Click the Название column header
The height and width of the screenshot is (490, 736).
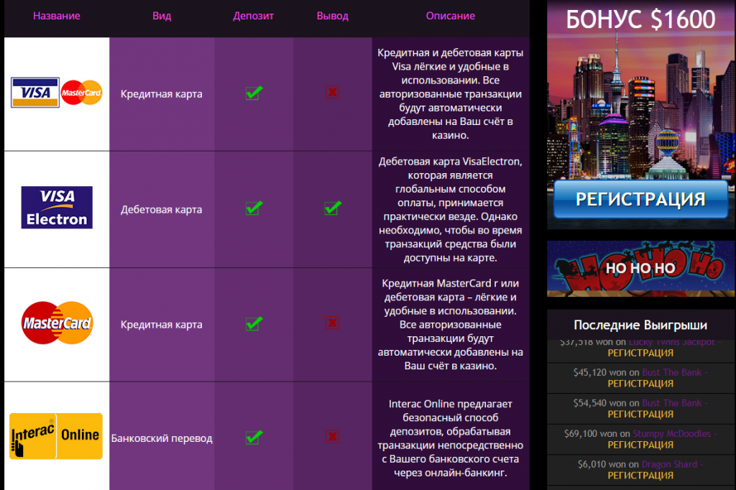click(x=57, y=16)
